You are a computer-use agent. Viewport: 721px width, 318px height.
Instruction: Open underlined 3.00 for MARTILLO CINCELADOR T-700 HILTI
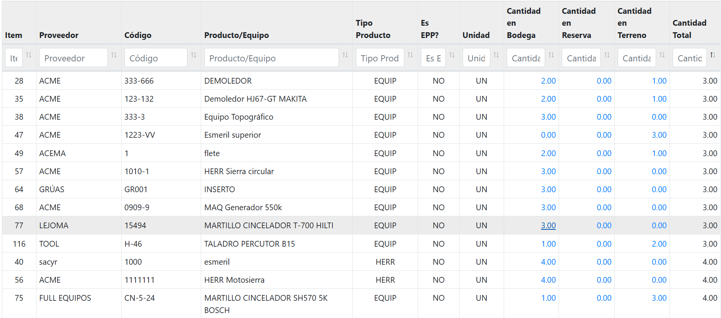coord(548,226)
